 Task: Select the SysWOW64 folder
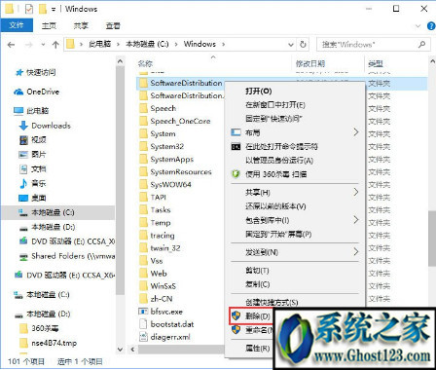coord(171,185)
